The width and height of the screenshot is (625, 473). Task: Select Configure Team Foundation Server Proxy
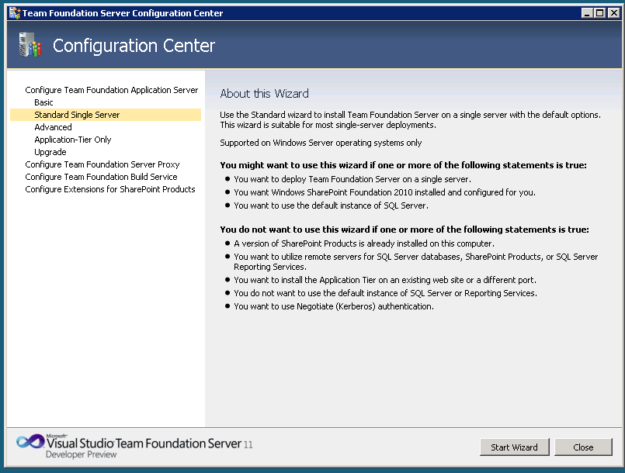click(x=102, y=164)
